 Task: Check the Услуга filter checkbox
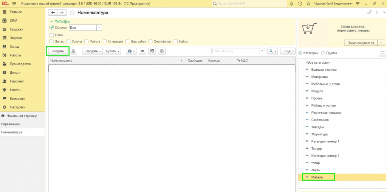69,41
